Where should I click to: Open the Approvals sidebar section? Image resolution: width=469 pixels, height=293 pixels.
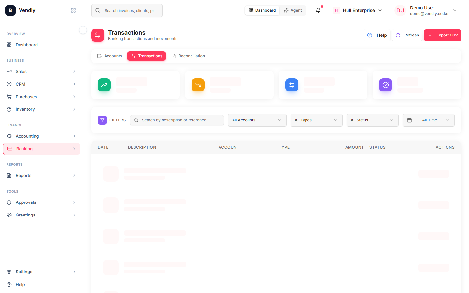[x=41, y=202]
